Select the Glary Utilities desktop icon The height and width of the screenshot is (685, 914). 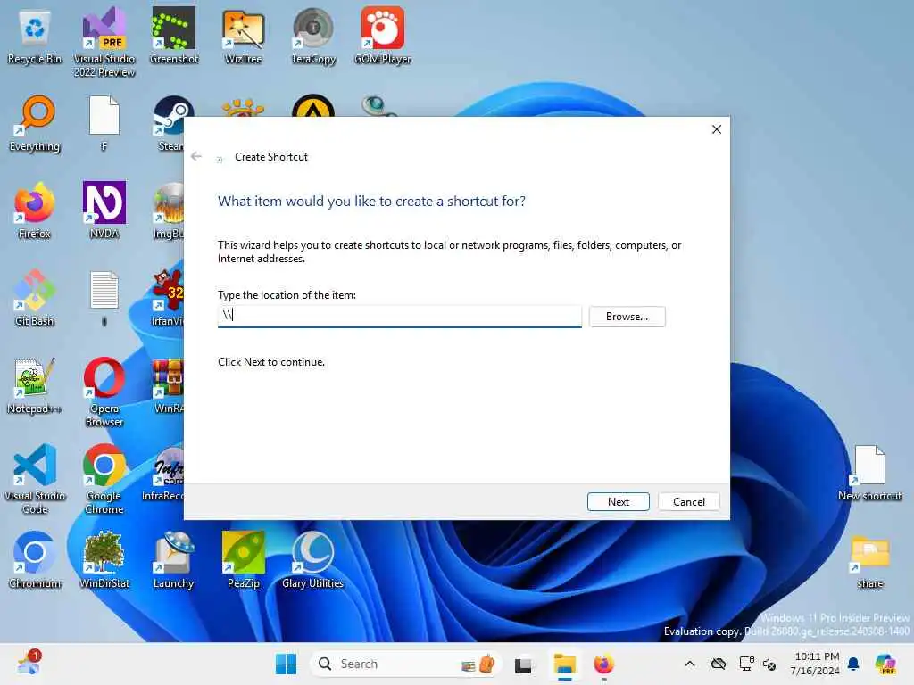313,560
